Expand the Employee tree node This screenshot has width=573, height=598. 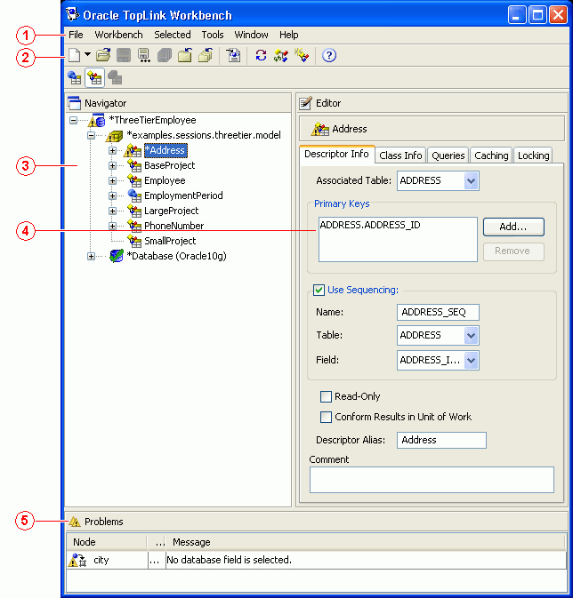(x=112, y=180)
